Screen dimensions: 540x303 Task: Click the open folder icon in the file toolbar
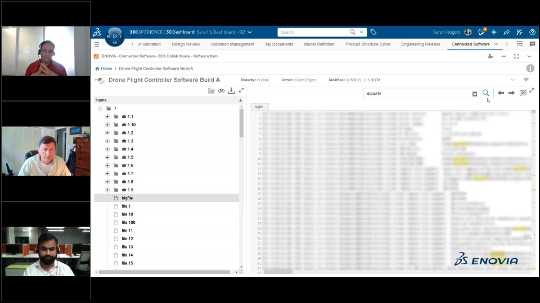[211, 91]
